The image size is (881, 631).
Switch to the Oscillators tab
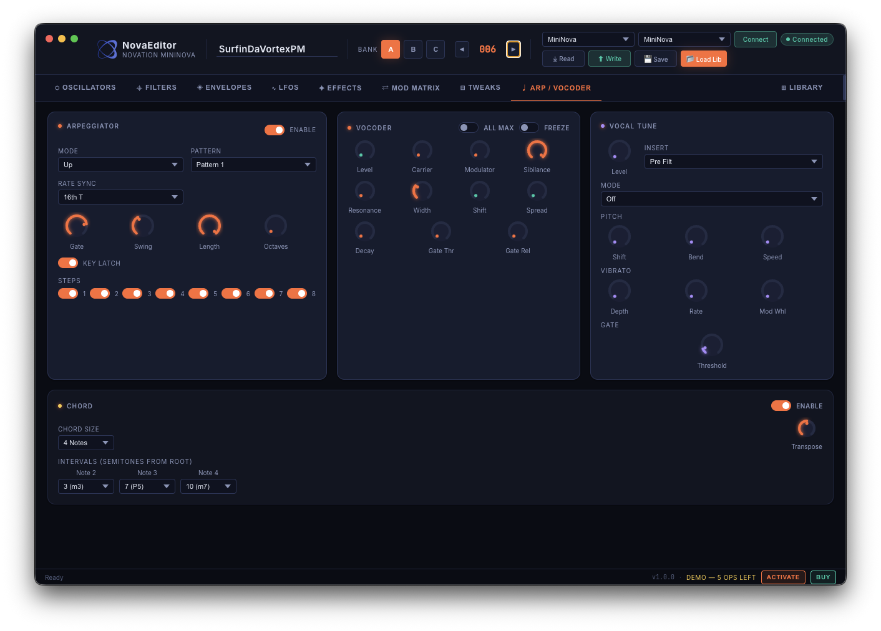[85, 88]
